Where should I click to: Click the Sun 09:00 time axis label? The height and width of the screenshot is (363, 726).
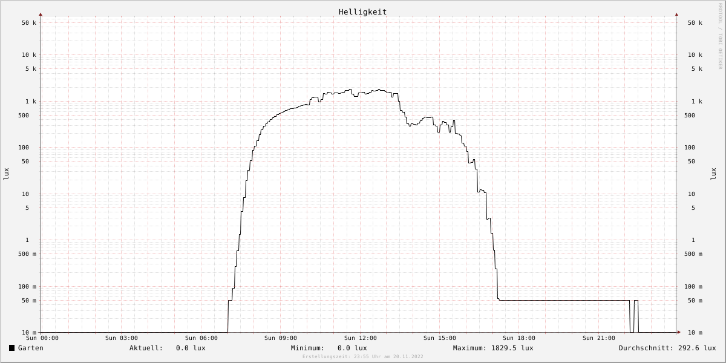pos(281,338)
